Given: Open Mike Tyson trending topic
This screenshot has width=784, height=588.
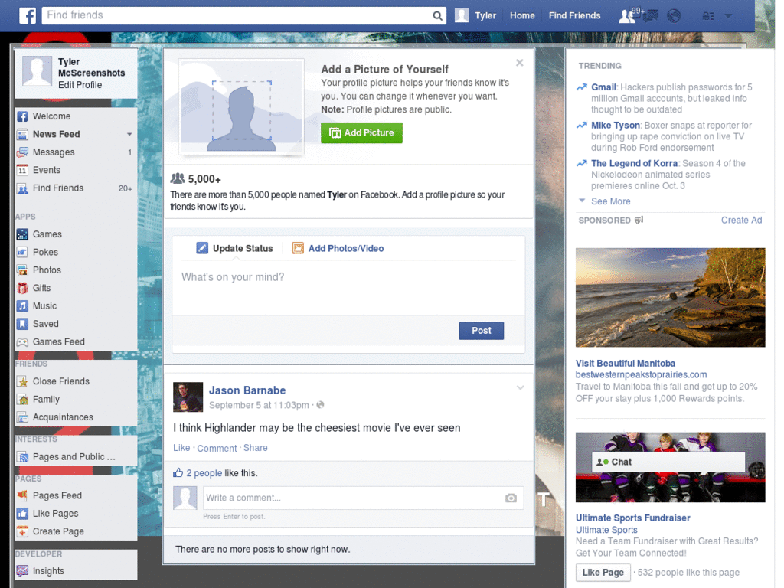Looking at the screenshot, I should pos(616,125).
